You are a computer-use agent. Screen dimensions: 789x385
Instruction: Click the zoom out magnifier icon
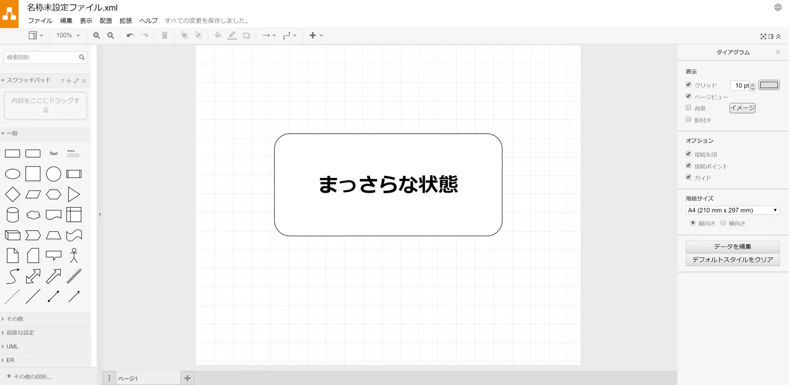(110, 35)
